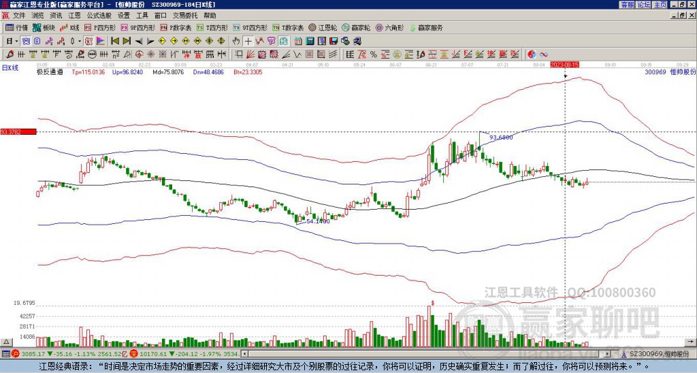Toggle the 权 adjusted-price button
The image size is (697, 373).
coord(89,41)
